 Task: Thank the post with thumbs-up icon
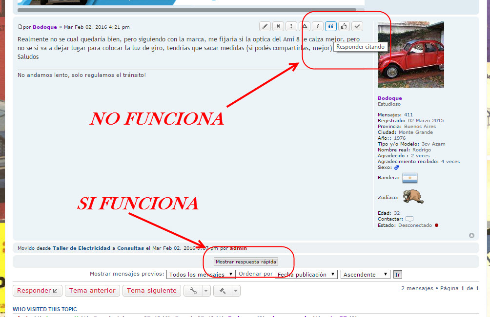344,26
